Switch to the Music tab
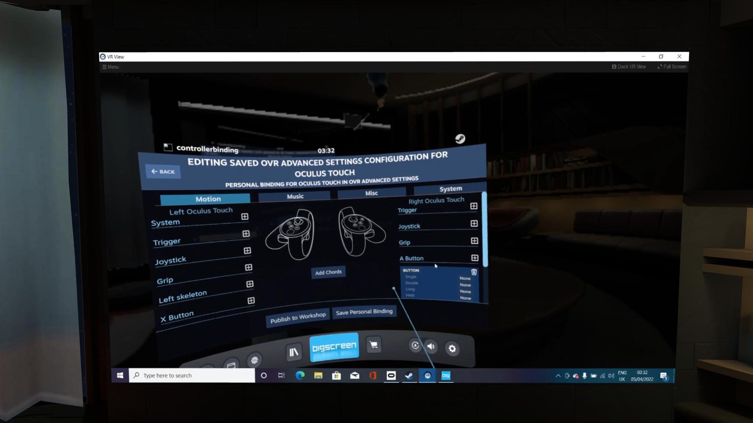This screenshot has height=423, width=753. click(295, 197)
